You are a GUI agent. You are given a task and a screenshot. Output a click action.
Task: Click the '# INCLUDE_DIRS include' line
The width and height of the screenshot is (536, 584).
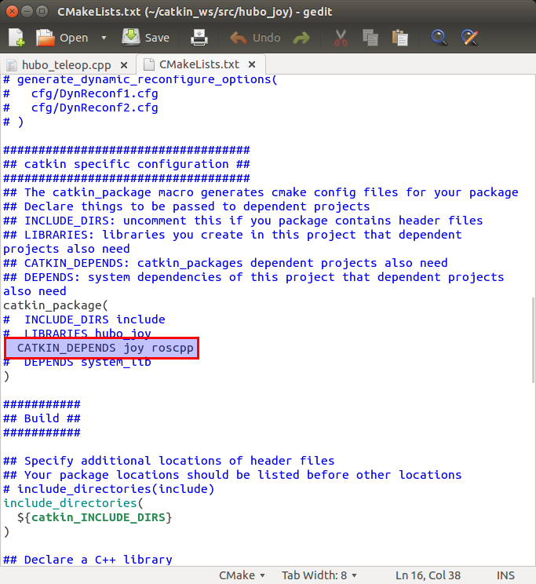pyautogui.click(x=84, y=319)
